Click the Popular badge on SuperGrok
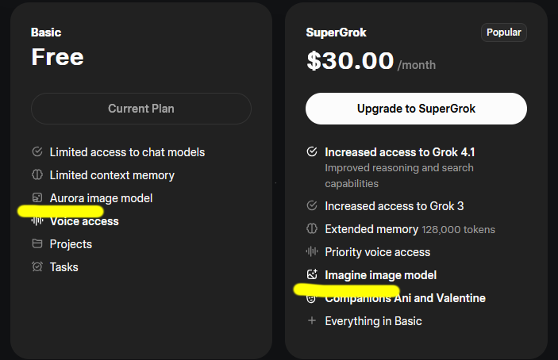The image size is (558, 360). click(x=504, y=33)
